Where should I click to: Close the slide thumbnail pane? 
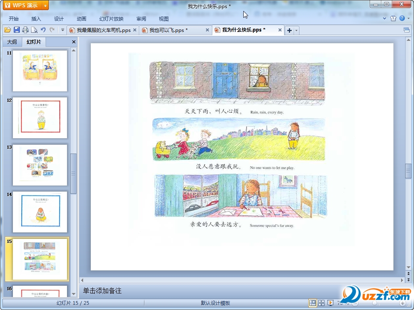[74, 42]
